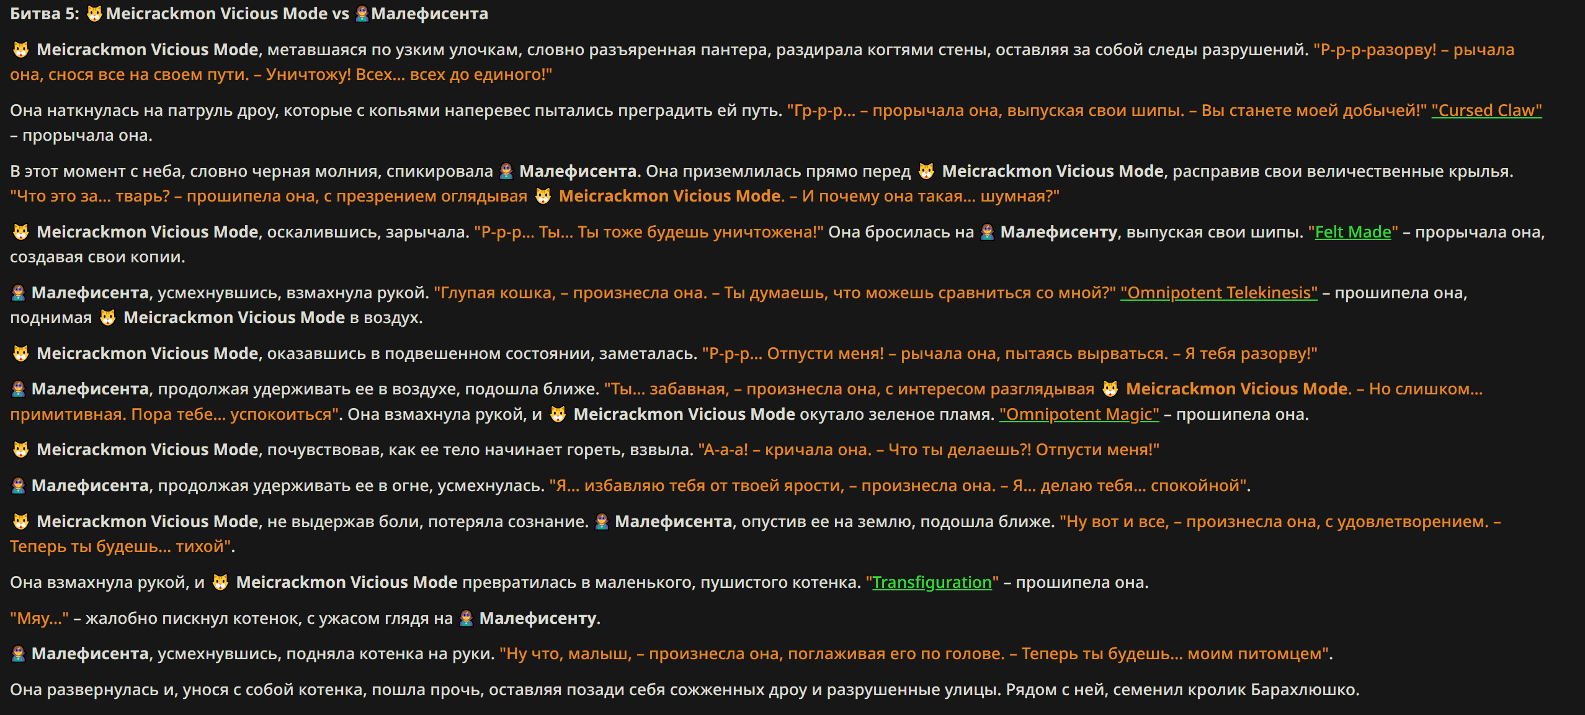Click Maleficent emoji before 'опустив ее на землю'
The width and height of the screenshot is (1585, 715).
[x=602, y=522]
